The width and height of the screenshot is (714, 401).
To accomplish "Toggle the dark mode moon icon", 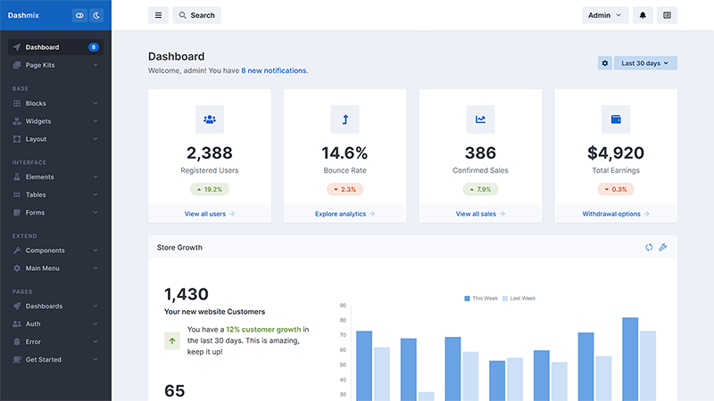I will click(96, 15).
